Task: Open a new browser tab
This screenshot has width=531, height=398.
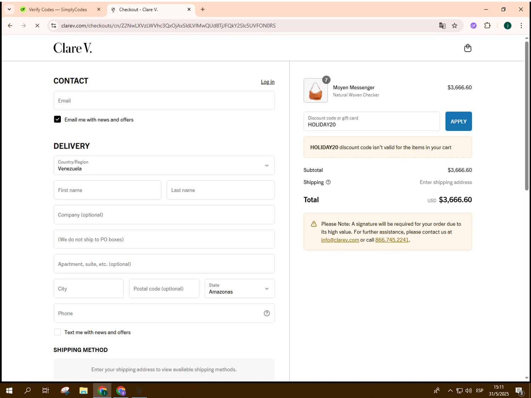Action: 202,10
